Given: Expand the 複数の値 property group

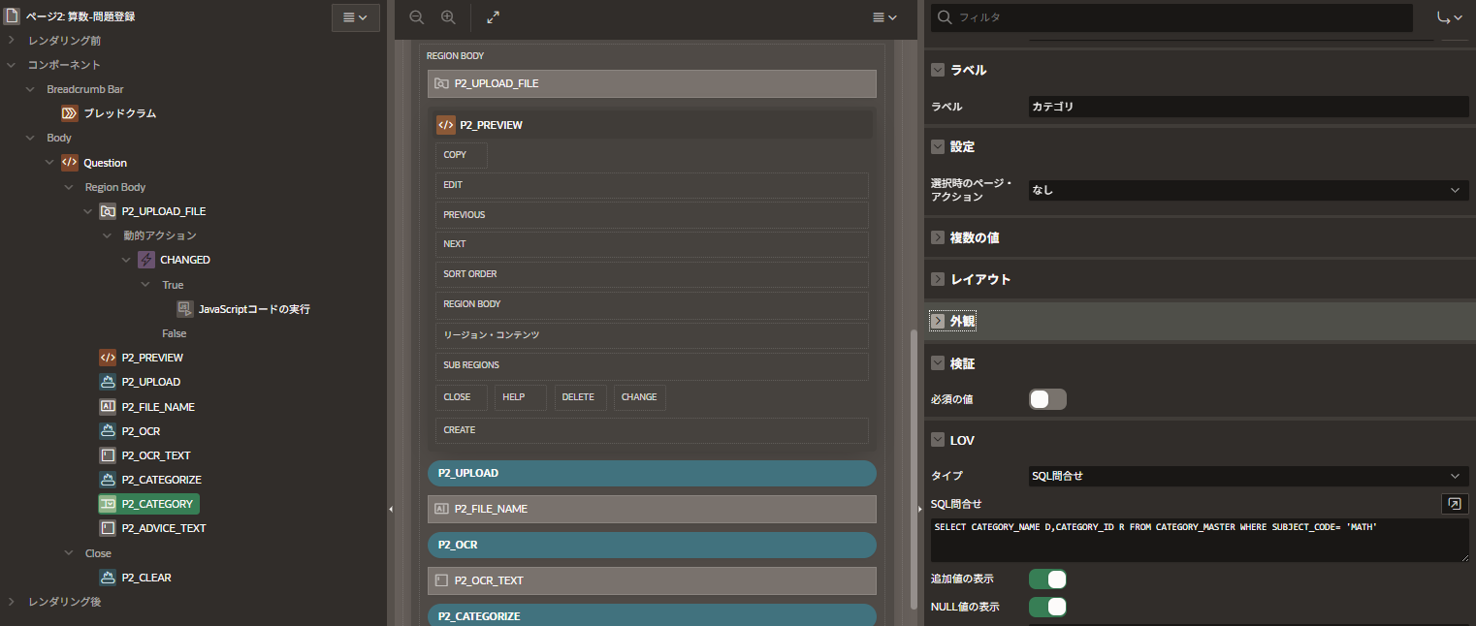Looking at the screenshot, I should click(x=938, y=237).
